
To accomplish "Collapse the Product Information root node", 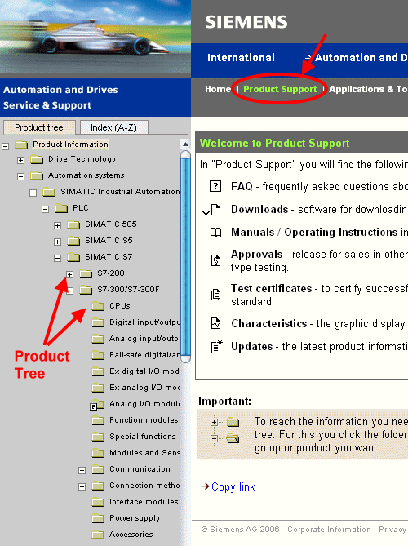I will (5, 146).
